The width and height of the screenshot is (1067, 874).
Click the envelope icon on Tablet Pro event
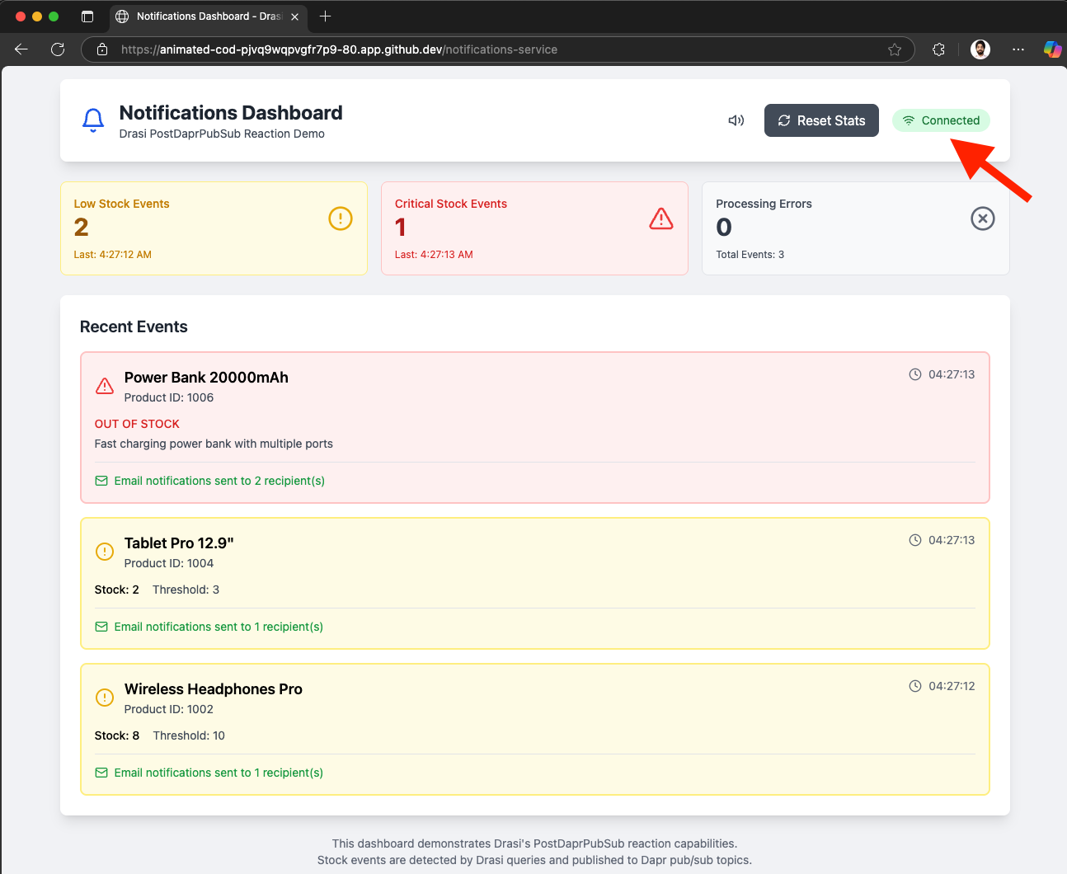coord(101,627)
